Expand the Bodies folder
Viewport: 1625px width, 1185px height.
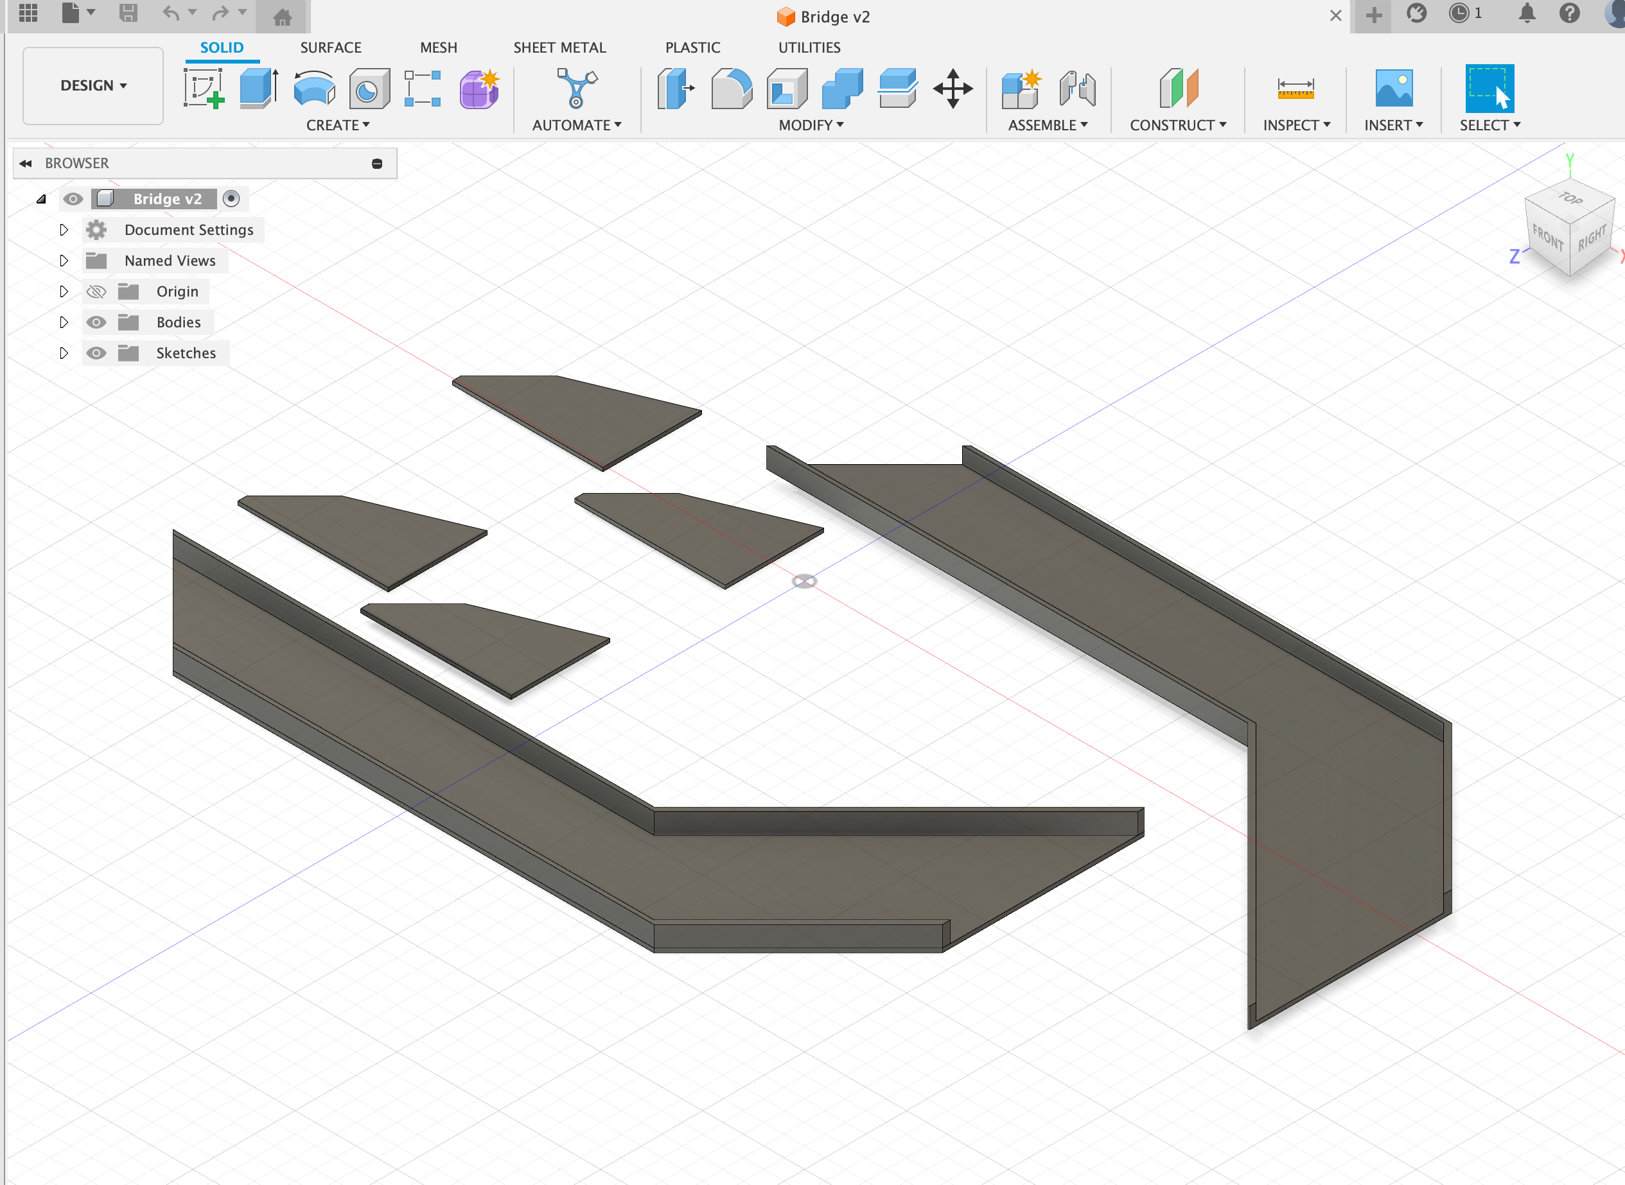64,322
